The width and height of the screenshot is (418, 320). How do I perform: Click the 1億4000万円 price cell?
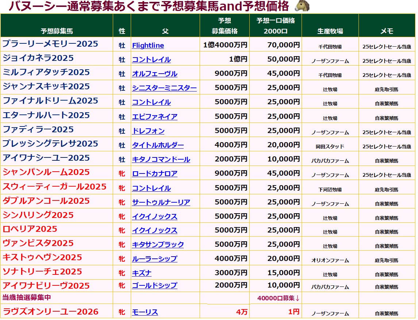click(x=225, y=45)
